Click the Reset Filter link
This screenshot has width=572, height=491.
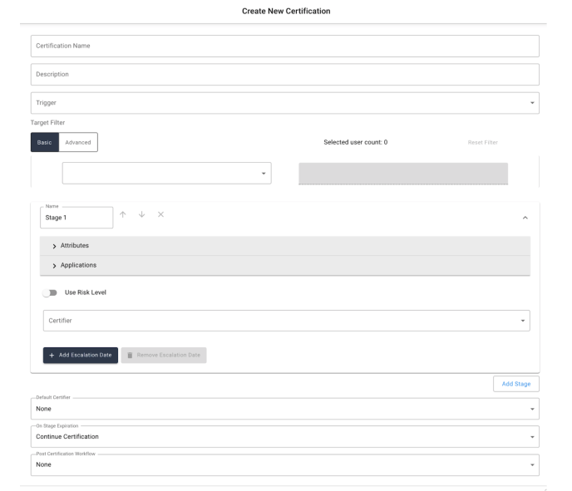(x=482, y=142)
